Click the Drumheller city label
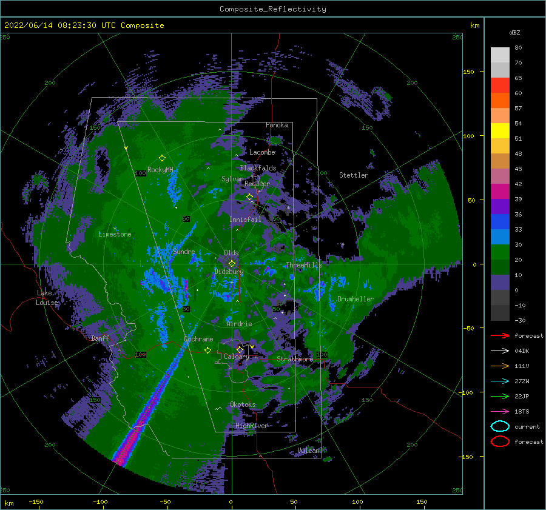546x510 pixels. click(x=356, y=299)
